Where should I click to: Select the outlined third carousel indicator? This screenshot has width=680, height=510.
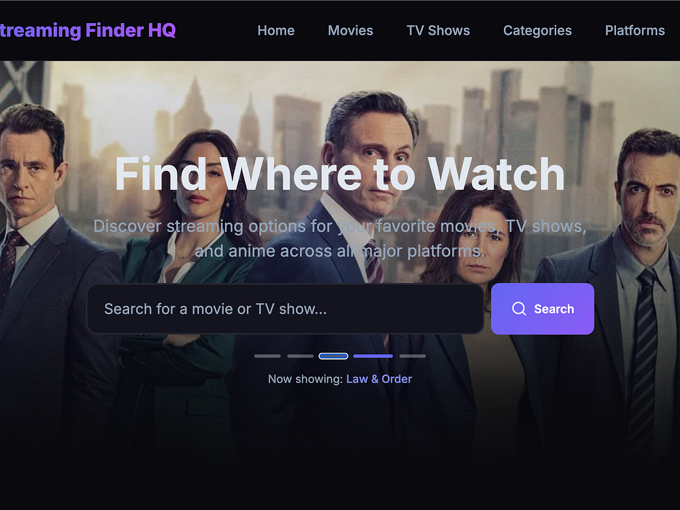click(333, 356)
